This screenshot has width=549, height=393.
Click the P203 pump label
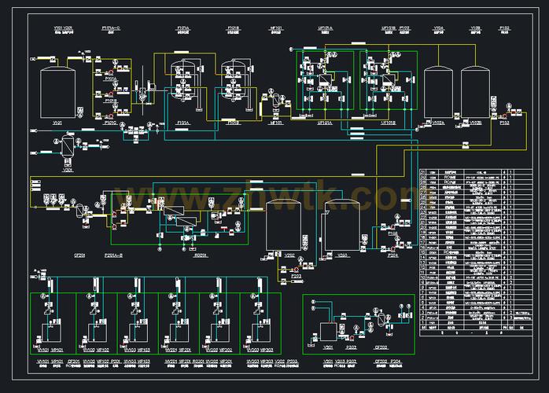point(297,276)
